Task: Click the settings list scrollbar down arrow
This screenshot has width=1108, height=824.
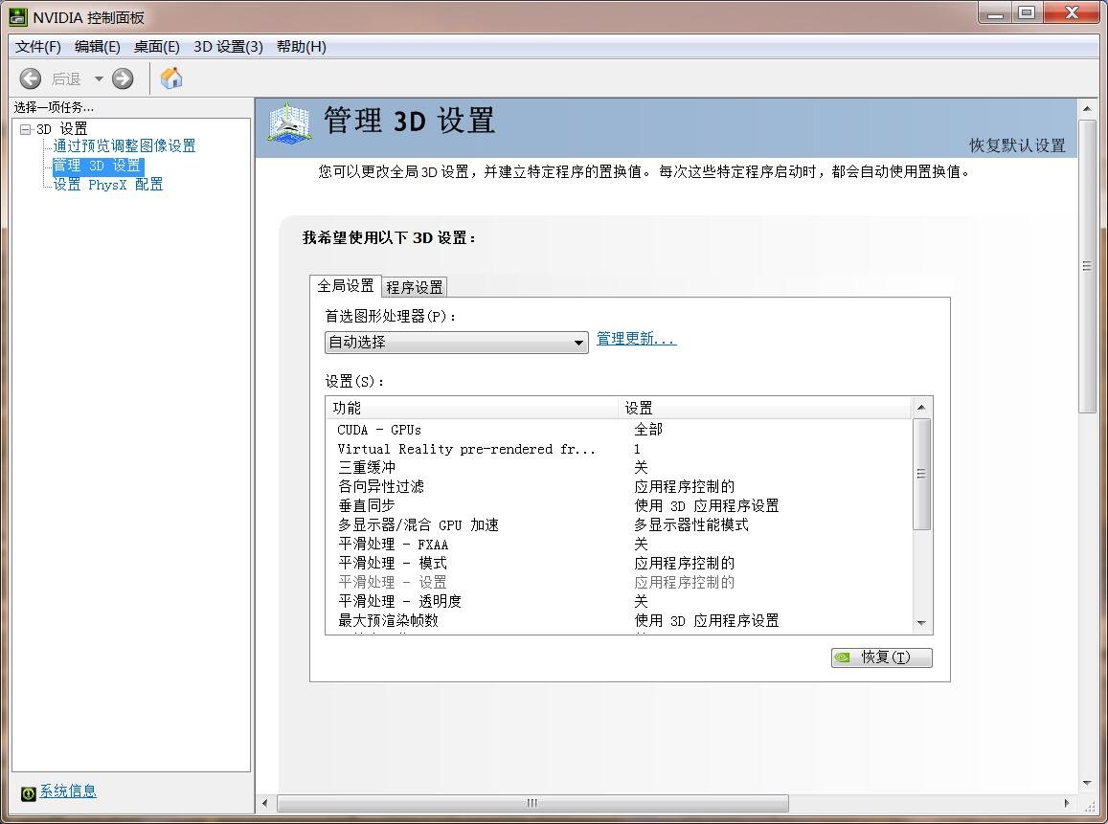Action: 921,623
